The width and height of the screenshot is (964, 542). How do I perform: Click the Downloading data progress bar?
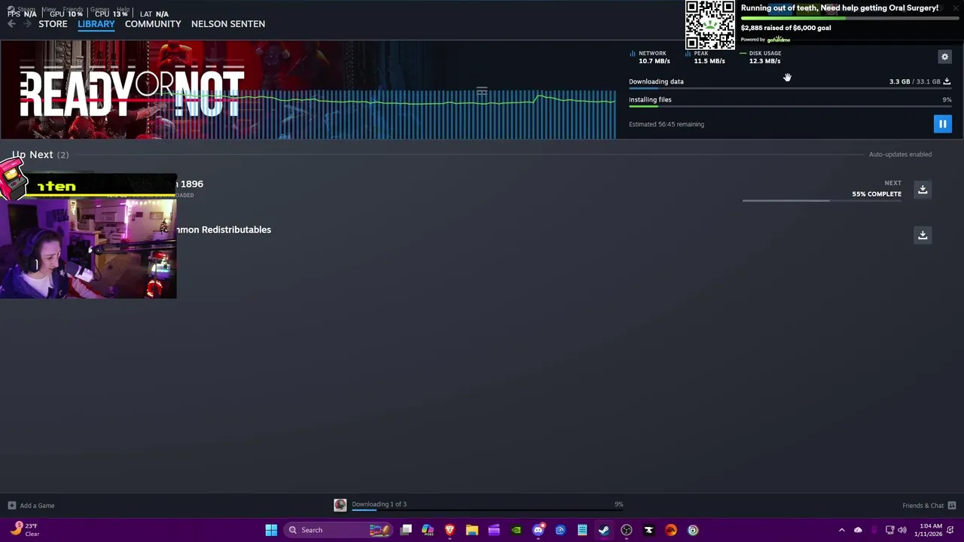click(790, 88)
